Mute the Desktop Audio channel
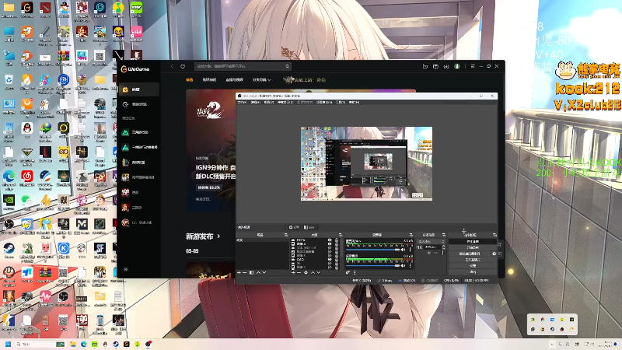 coord(403,266)
